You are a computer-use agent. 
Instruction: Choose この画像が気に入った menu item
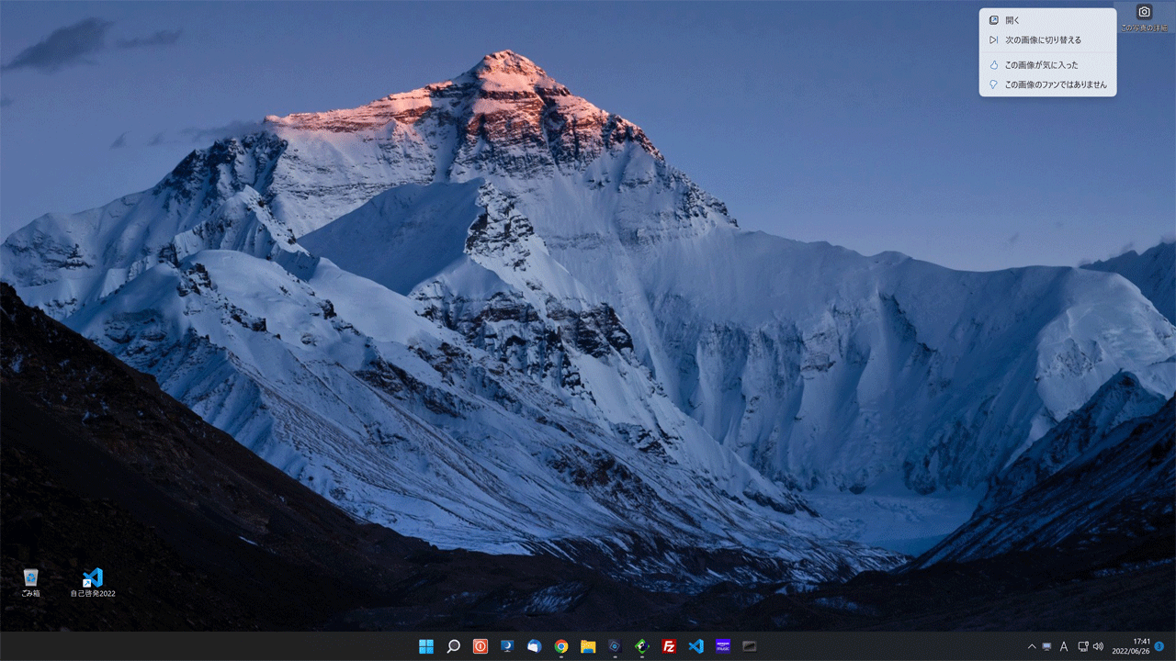point(1047,65)
